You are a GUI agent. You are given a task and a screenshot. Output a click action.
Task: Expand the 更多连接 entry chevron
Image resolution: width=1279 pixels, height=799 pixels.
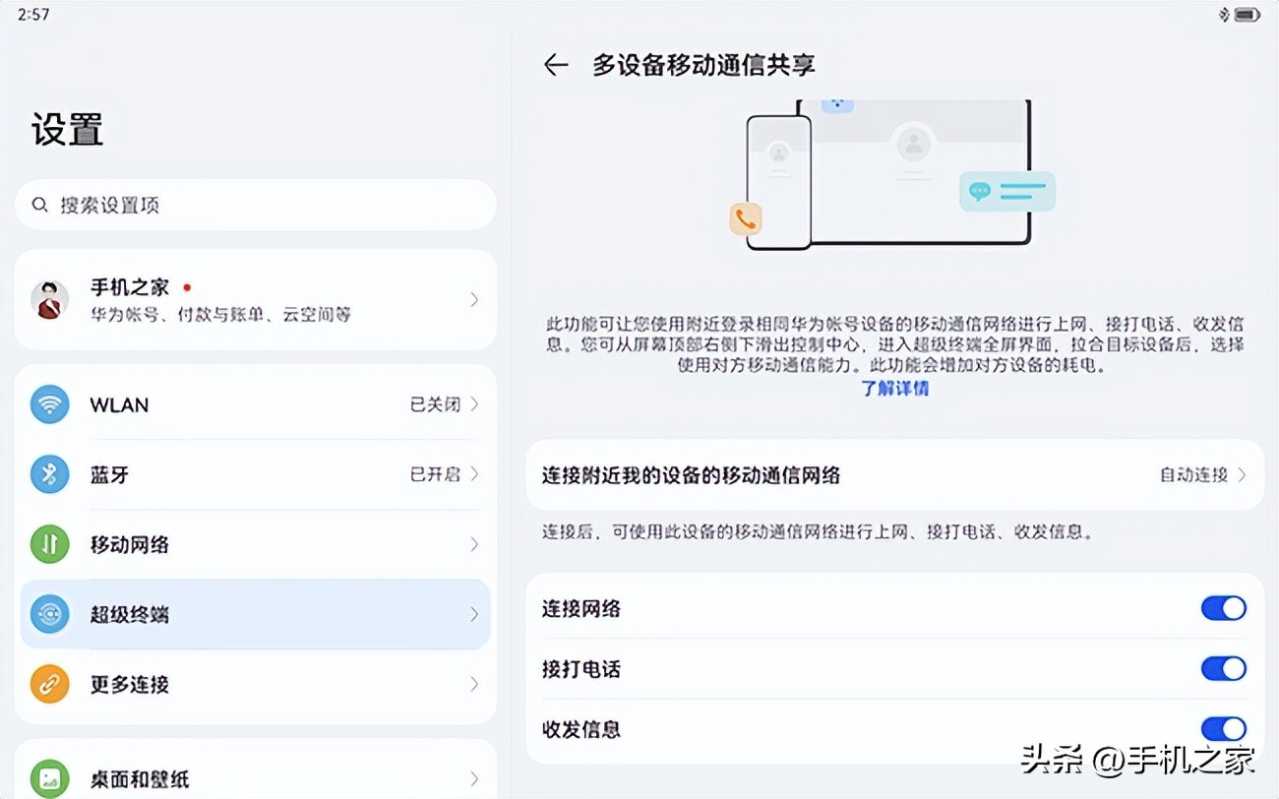473,685
